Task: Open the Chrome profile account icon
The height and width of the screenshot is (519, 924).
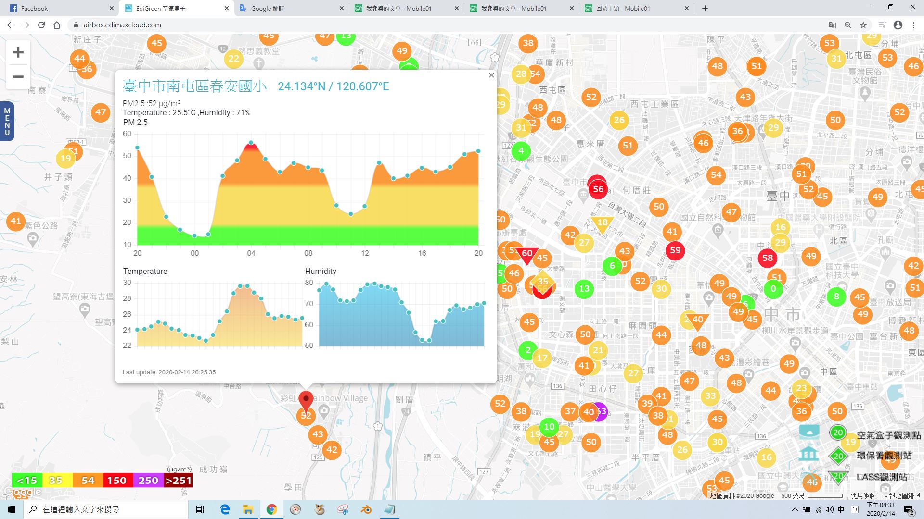Action: [x=898, y=25]
